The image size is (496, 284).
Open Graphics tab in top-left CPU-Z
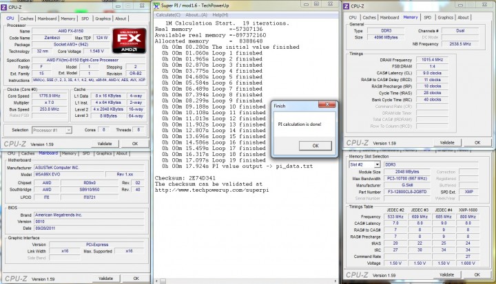[x=103, y=19]
